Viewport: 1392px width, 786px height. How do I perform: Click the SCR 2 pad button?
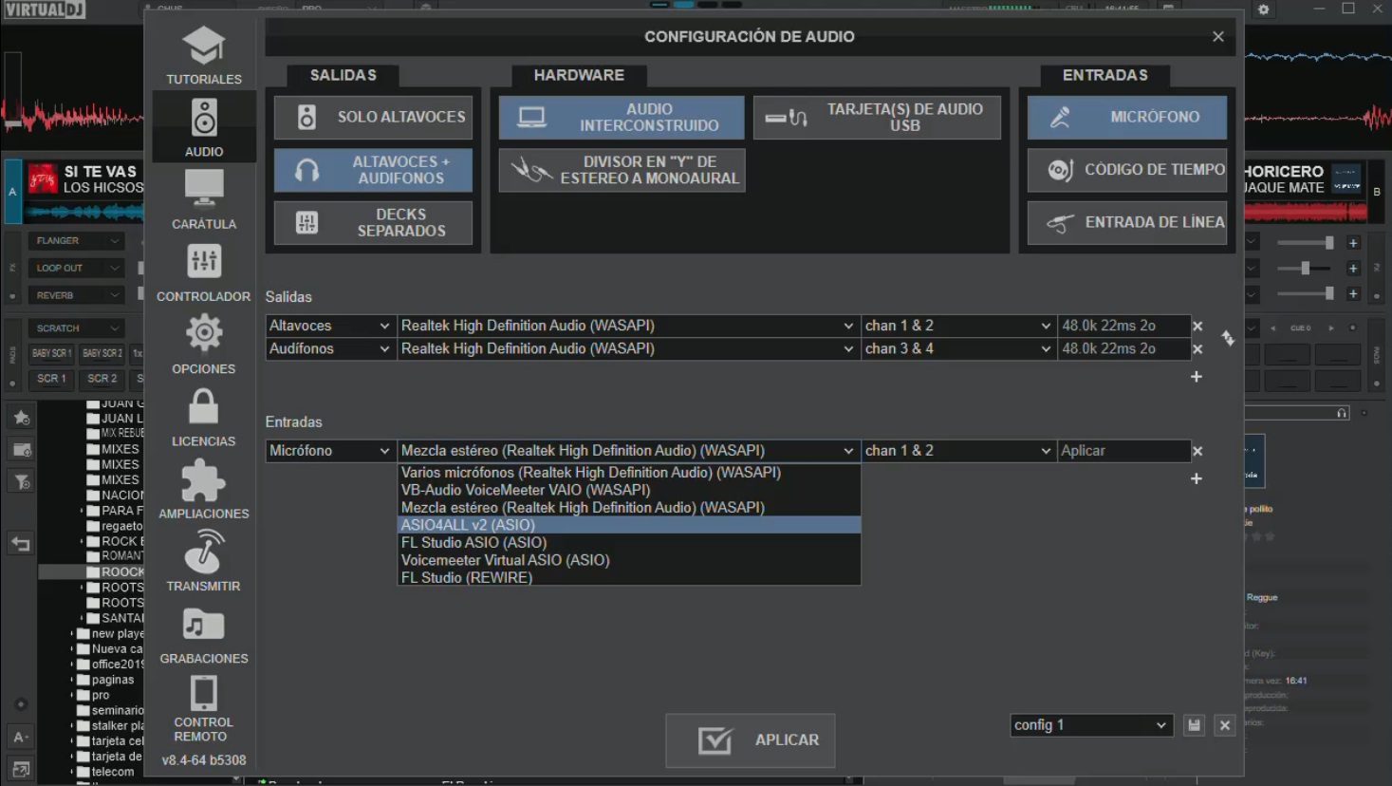(102, 379)
